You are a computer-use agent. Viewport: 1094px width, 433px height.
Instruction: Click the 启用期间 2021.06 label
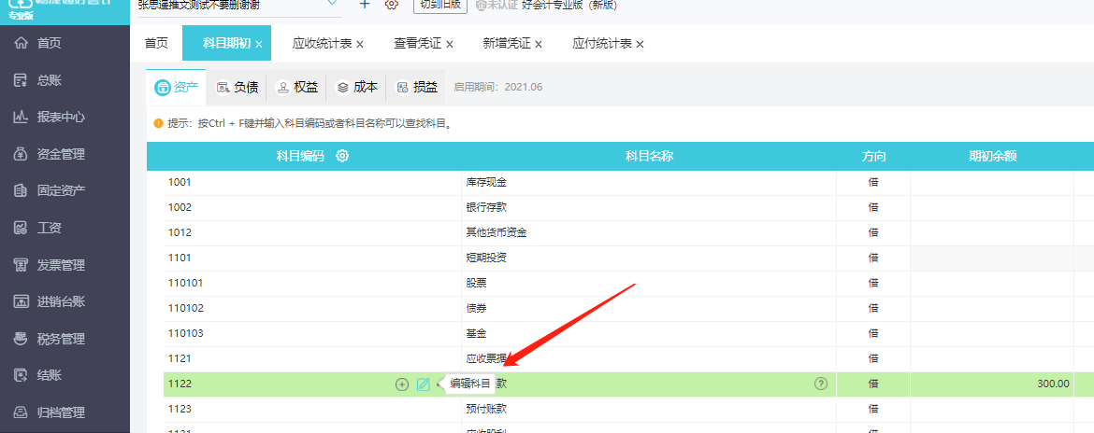pos(498,87)
